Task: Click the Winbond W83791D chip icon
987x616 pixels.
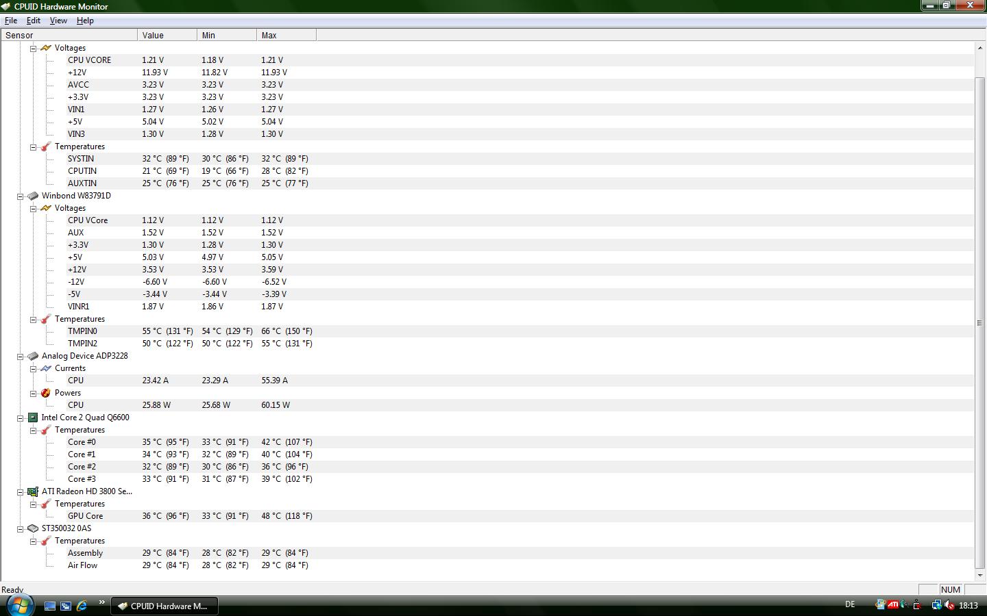Action: (32, 196)
